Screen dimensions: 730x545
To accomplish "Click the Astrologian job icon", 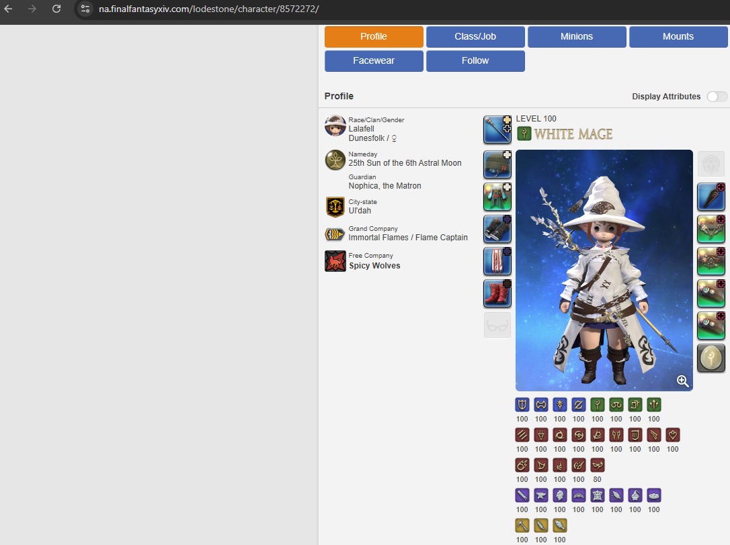I will [635, 405].
